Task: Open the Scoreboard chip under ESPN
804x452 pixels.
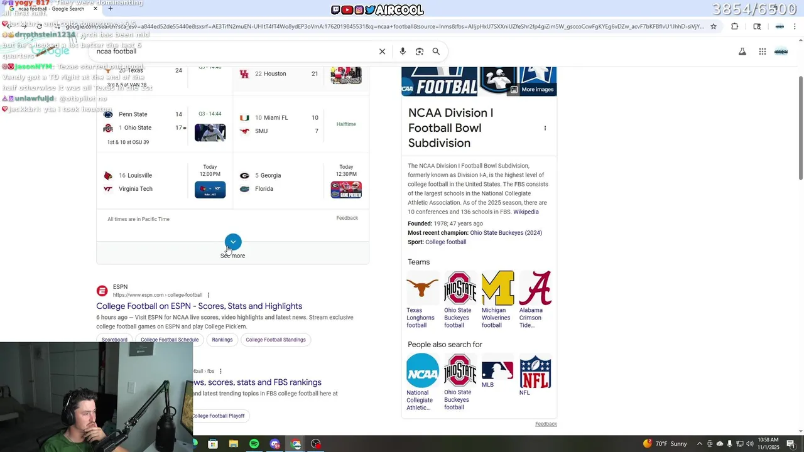Action: tap(114, 340)
